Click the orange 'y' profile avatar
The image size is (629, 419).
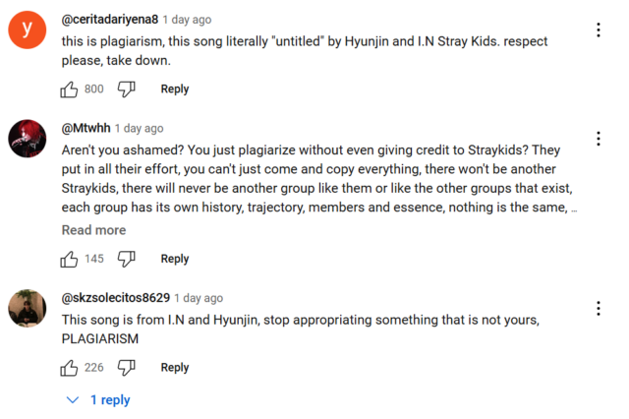tap(27, 30)
